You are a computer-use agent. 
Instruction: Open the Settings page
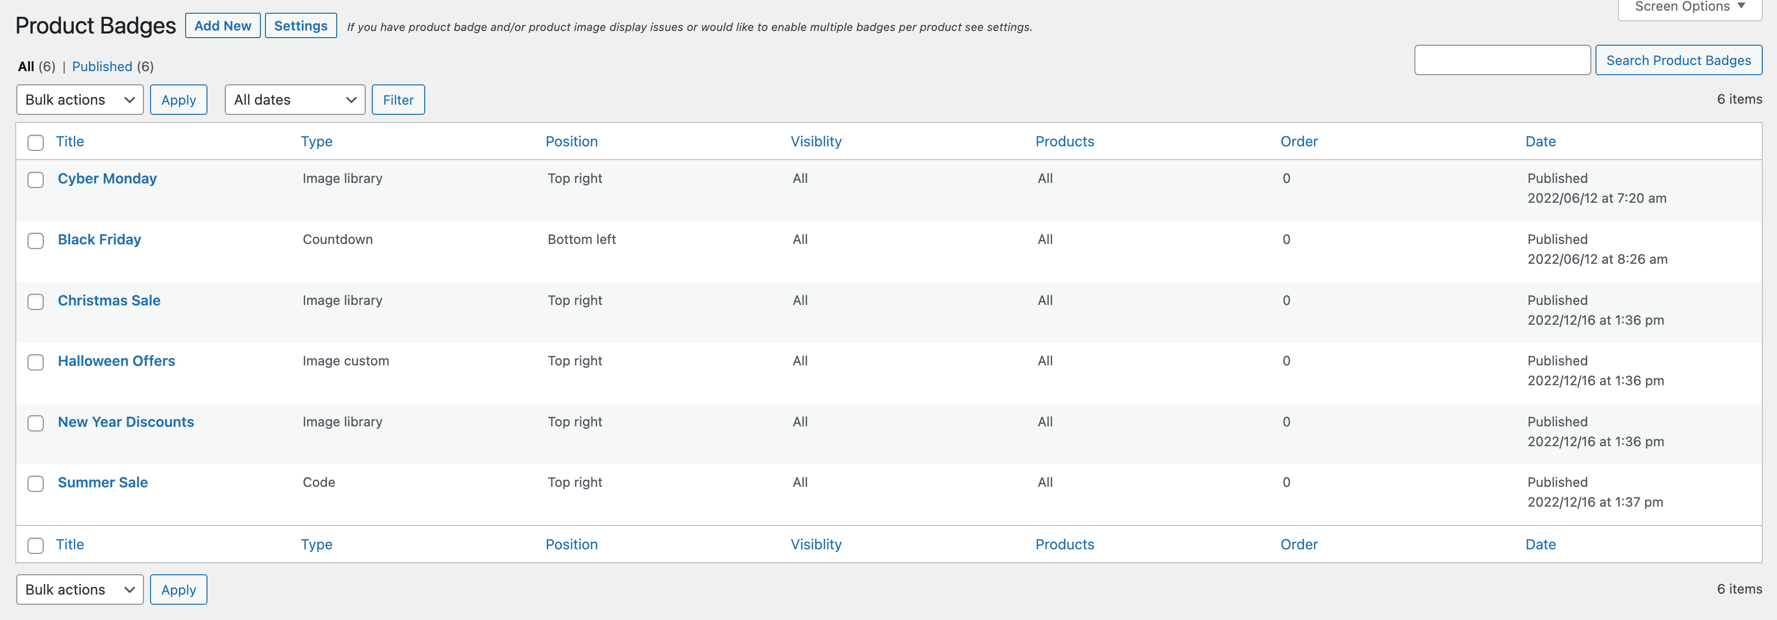click(300, 25)
